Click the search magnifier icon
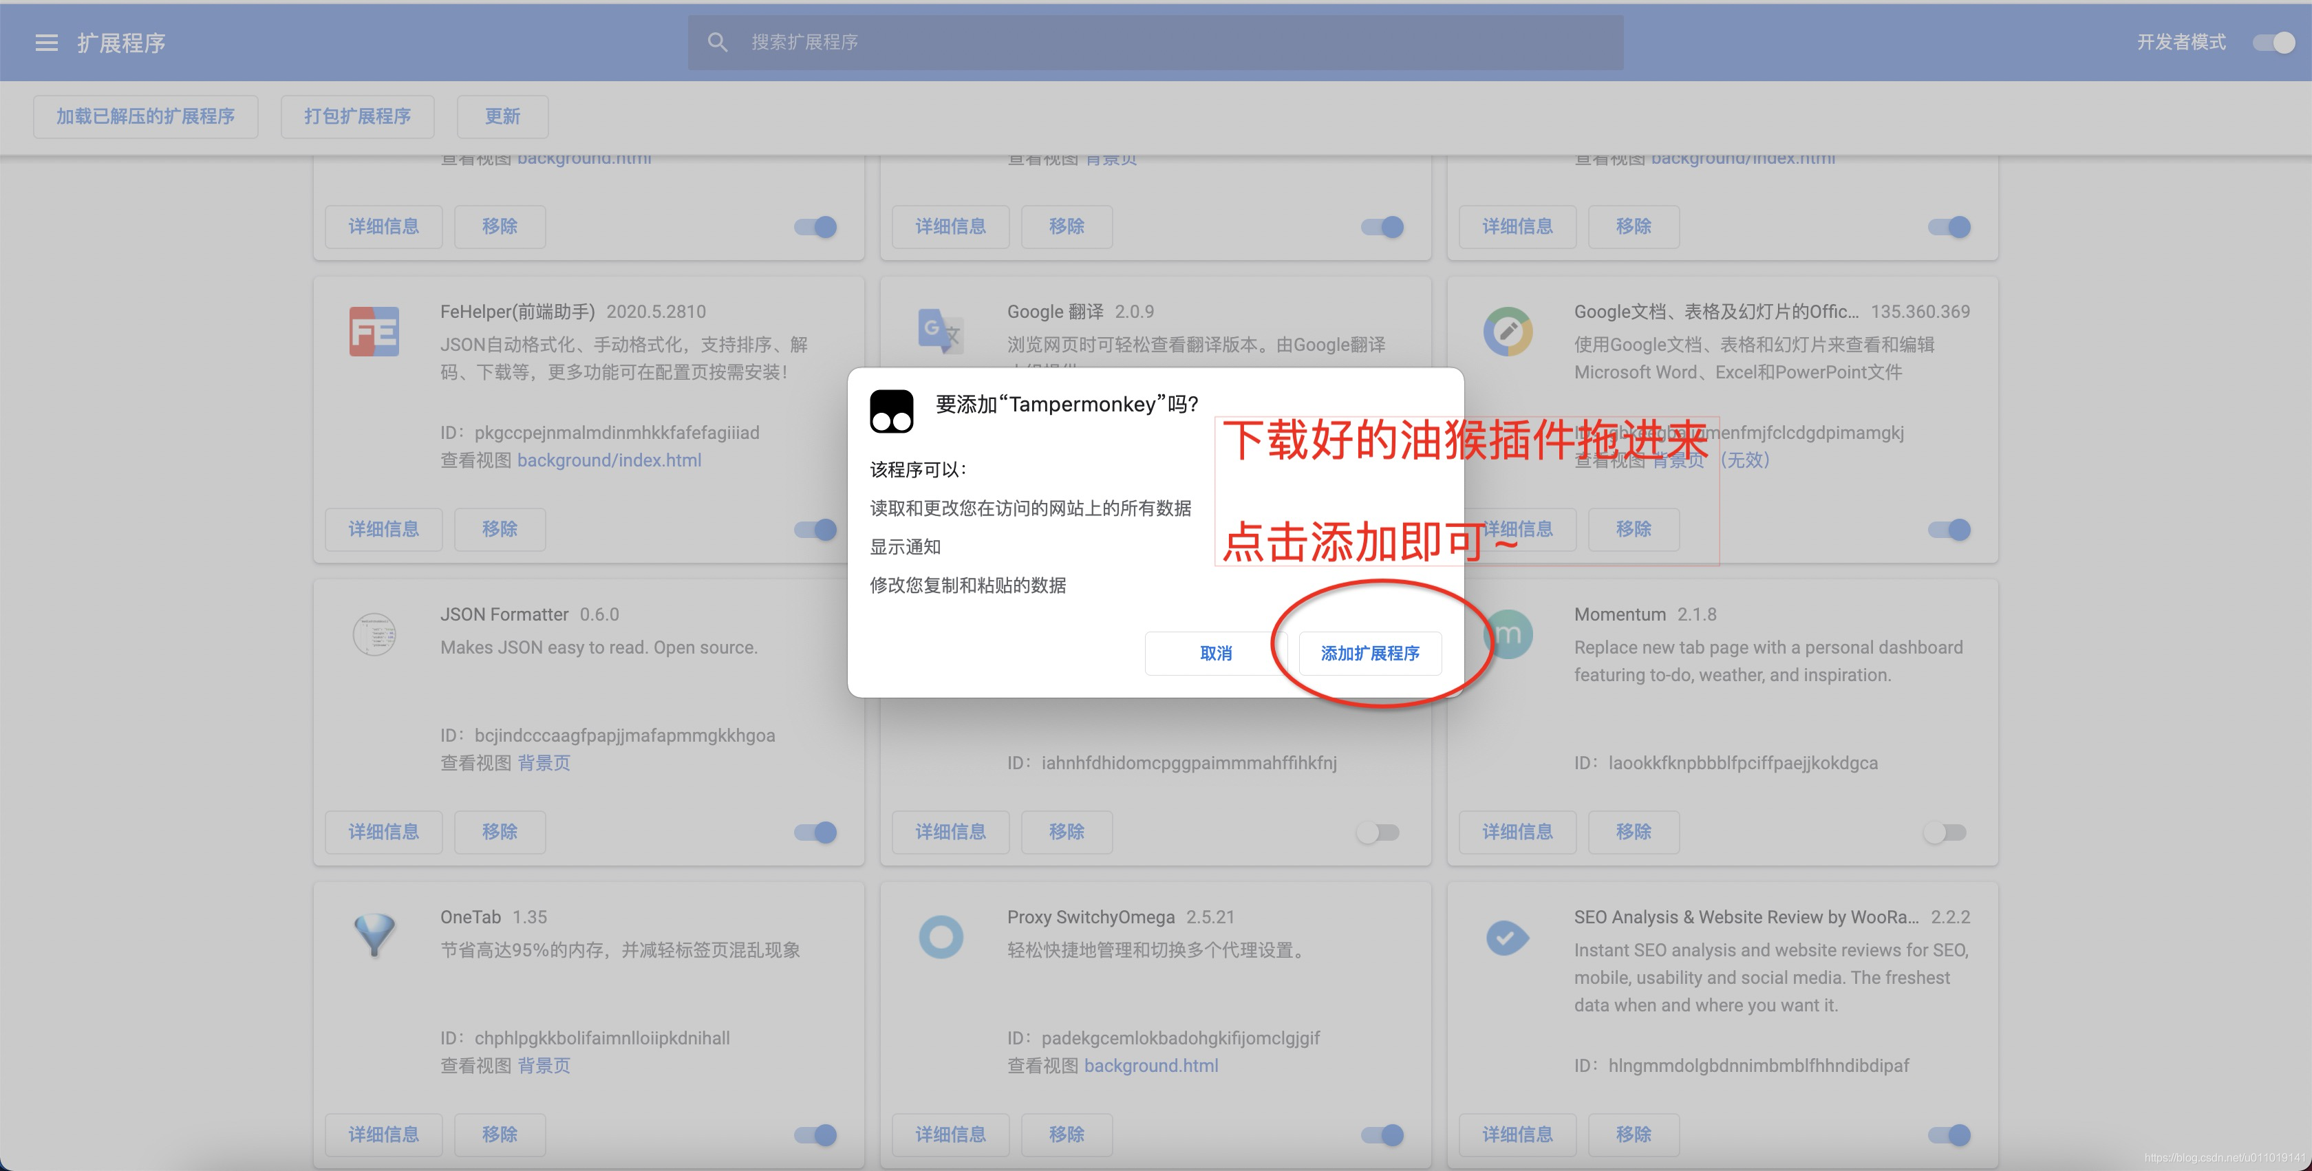 point(716,42)
